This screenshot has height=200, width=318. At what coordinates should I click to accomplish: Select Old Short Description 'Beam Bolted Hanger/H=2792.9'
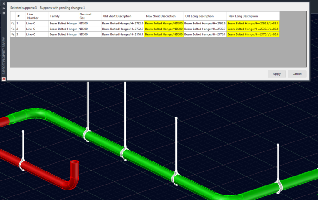tap(123, 24)
